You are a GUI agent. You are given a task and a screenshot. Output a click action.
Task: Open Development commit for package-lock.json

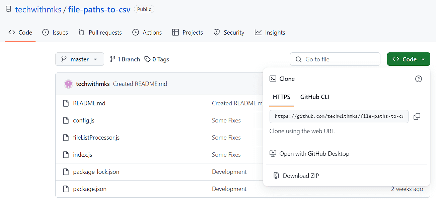click(x=229, y=172)
